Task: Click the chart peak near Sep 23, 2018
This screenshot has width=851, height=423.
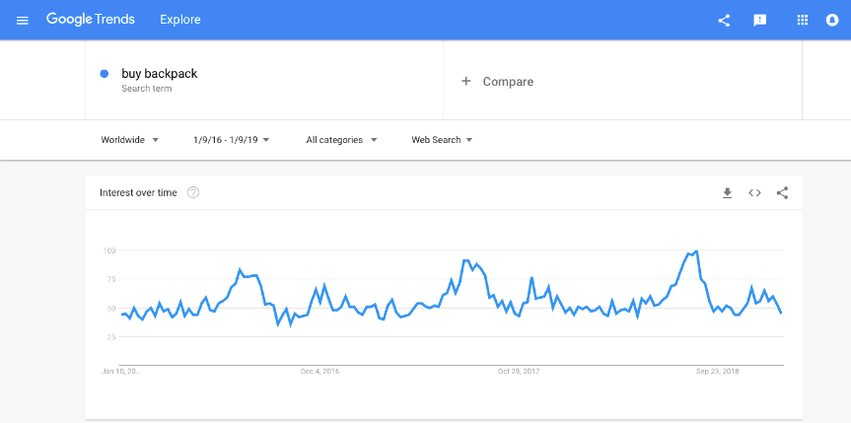Action: (x=696, y=251)
